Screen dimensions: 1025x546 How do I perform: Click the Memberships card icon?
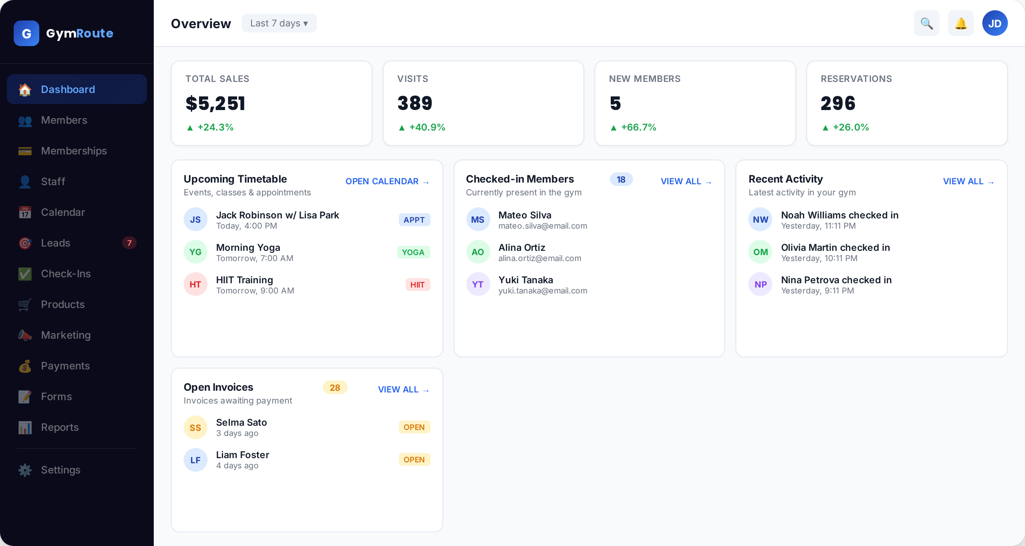pos(25,151)
